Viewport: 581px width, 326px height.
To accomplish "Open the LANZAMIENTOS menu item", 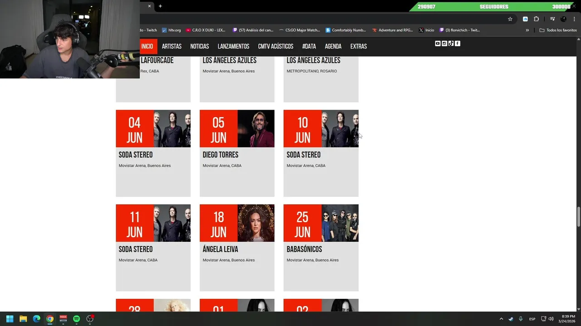I will point(233,46).
